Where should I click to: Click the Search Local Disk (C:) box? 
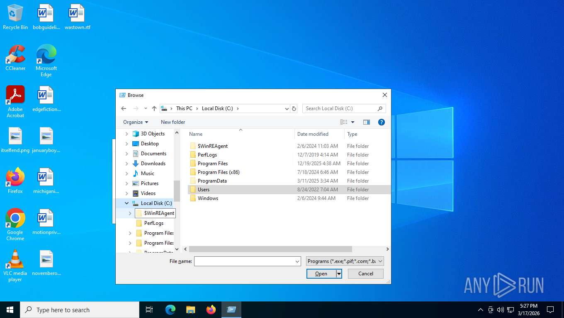[340, 108]
